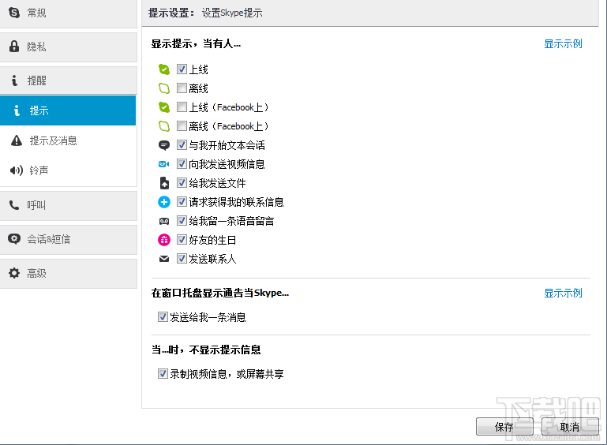The height and width of the screenshot is (445, 607).
Task: Click 显示示例 link beside 显示提示，当有人
Action: pos(563,43)
